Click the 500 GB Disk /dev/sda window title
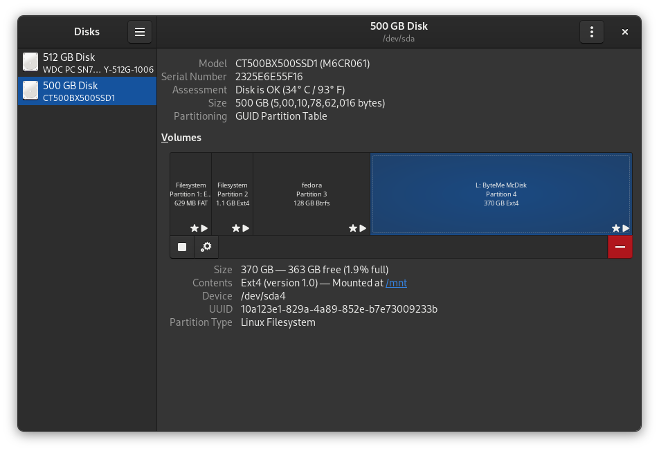The image size is (659, 451). click(x=399, y=32)
